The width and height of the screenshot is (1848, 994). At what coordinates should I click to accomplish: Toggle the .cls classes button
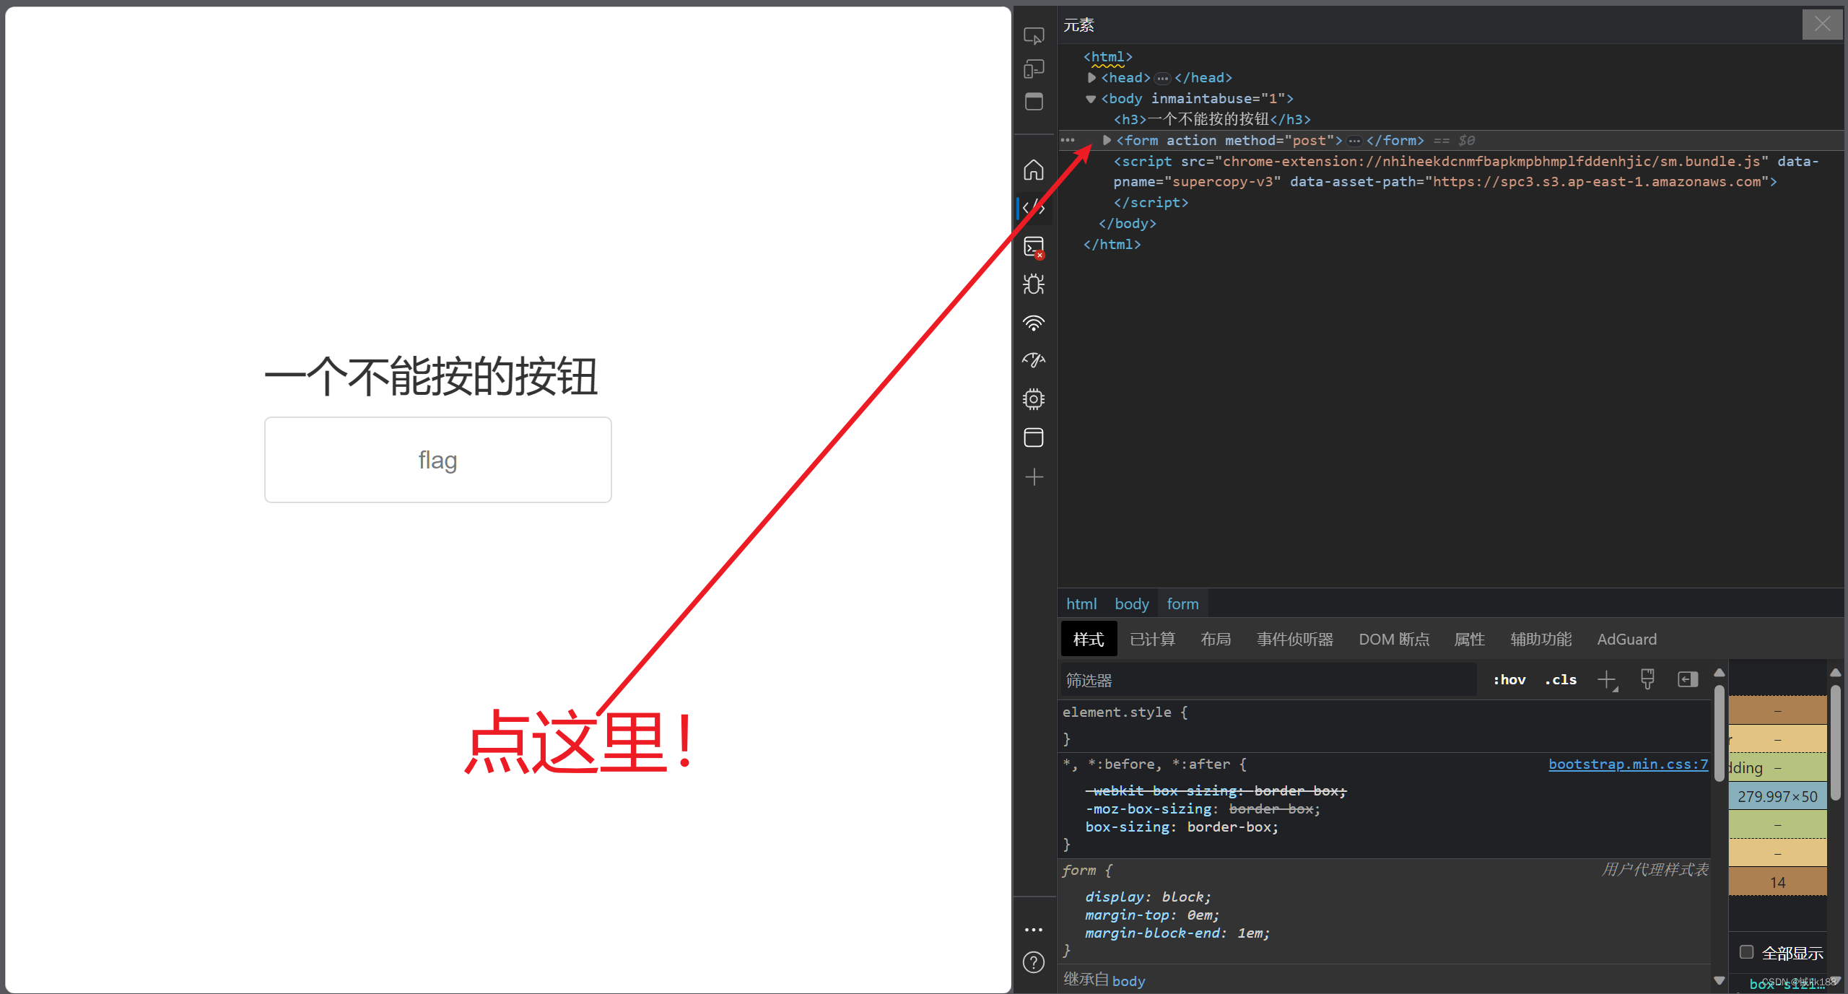click(x=1561, y=680)
